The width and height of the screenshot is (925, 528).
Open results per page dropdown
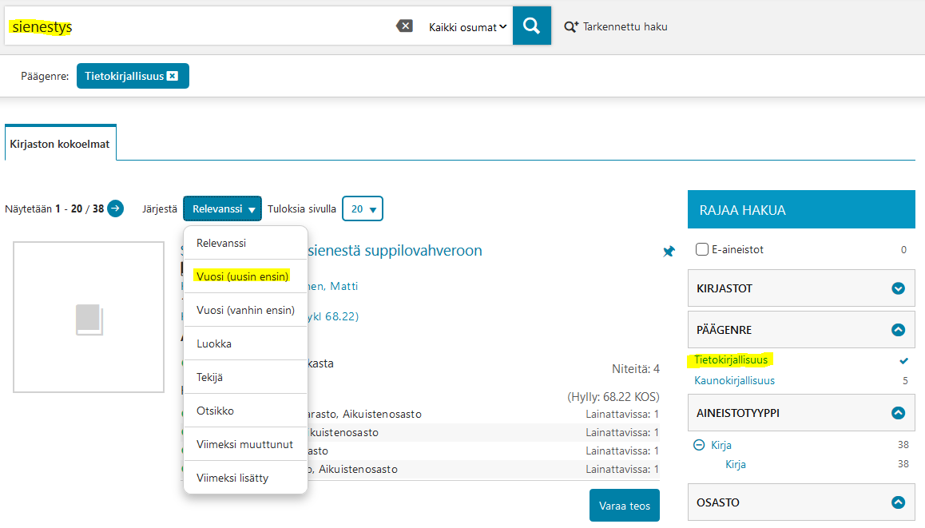pyautogui.click(x=363, y=209)
